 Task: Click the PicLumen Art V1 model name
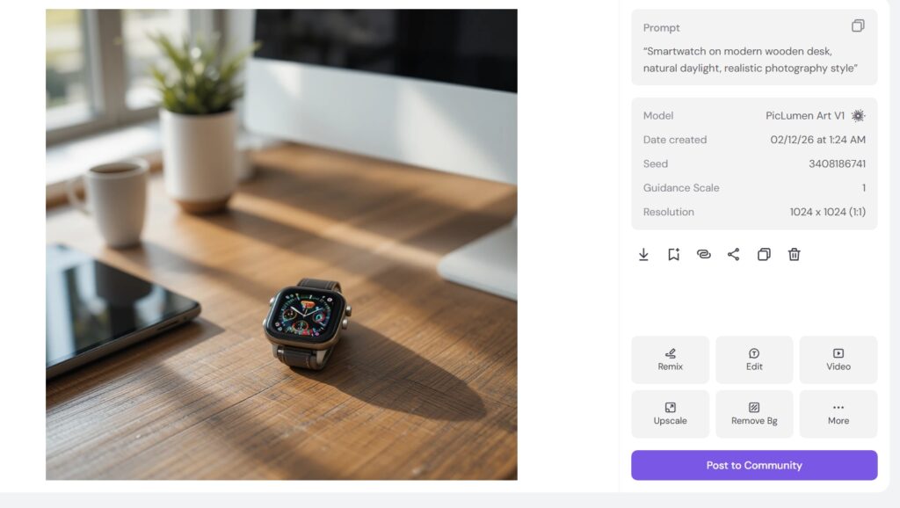coord(805,116)
